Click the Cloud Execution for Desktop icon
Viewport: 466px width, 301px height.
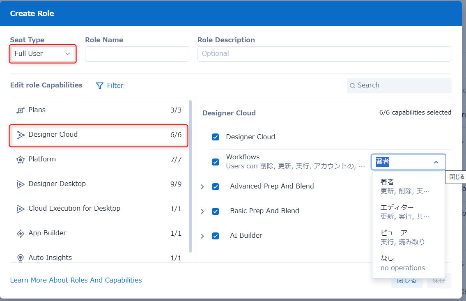coord(20,209)
